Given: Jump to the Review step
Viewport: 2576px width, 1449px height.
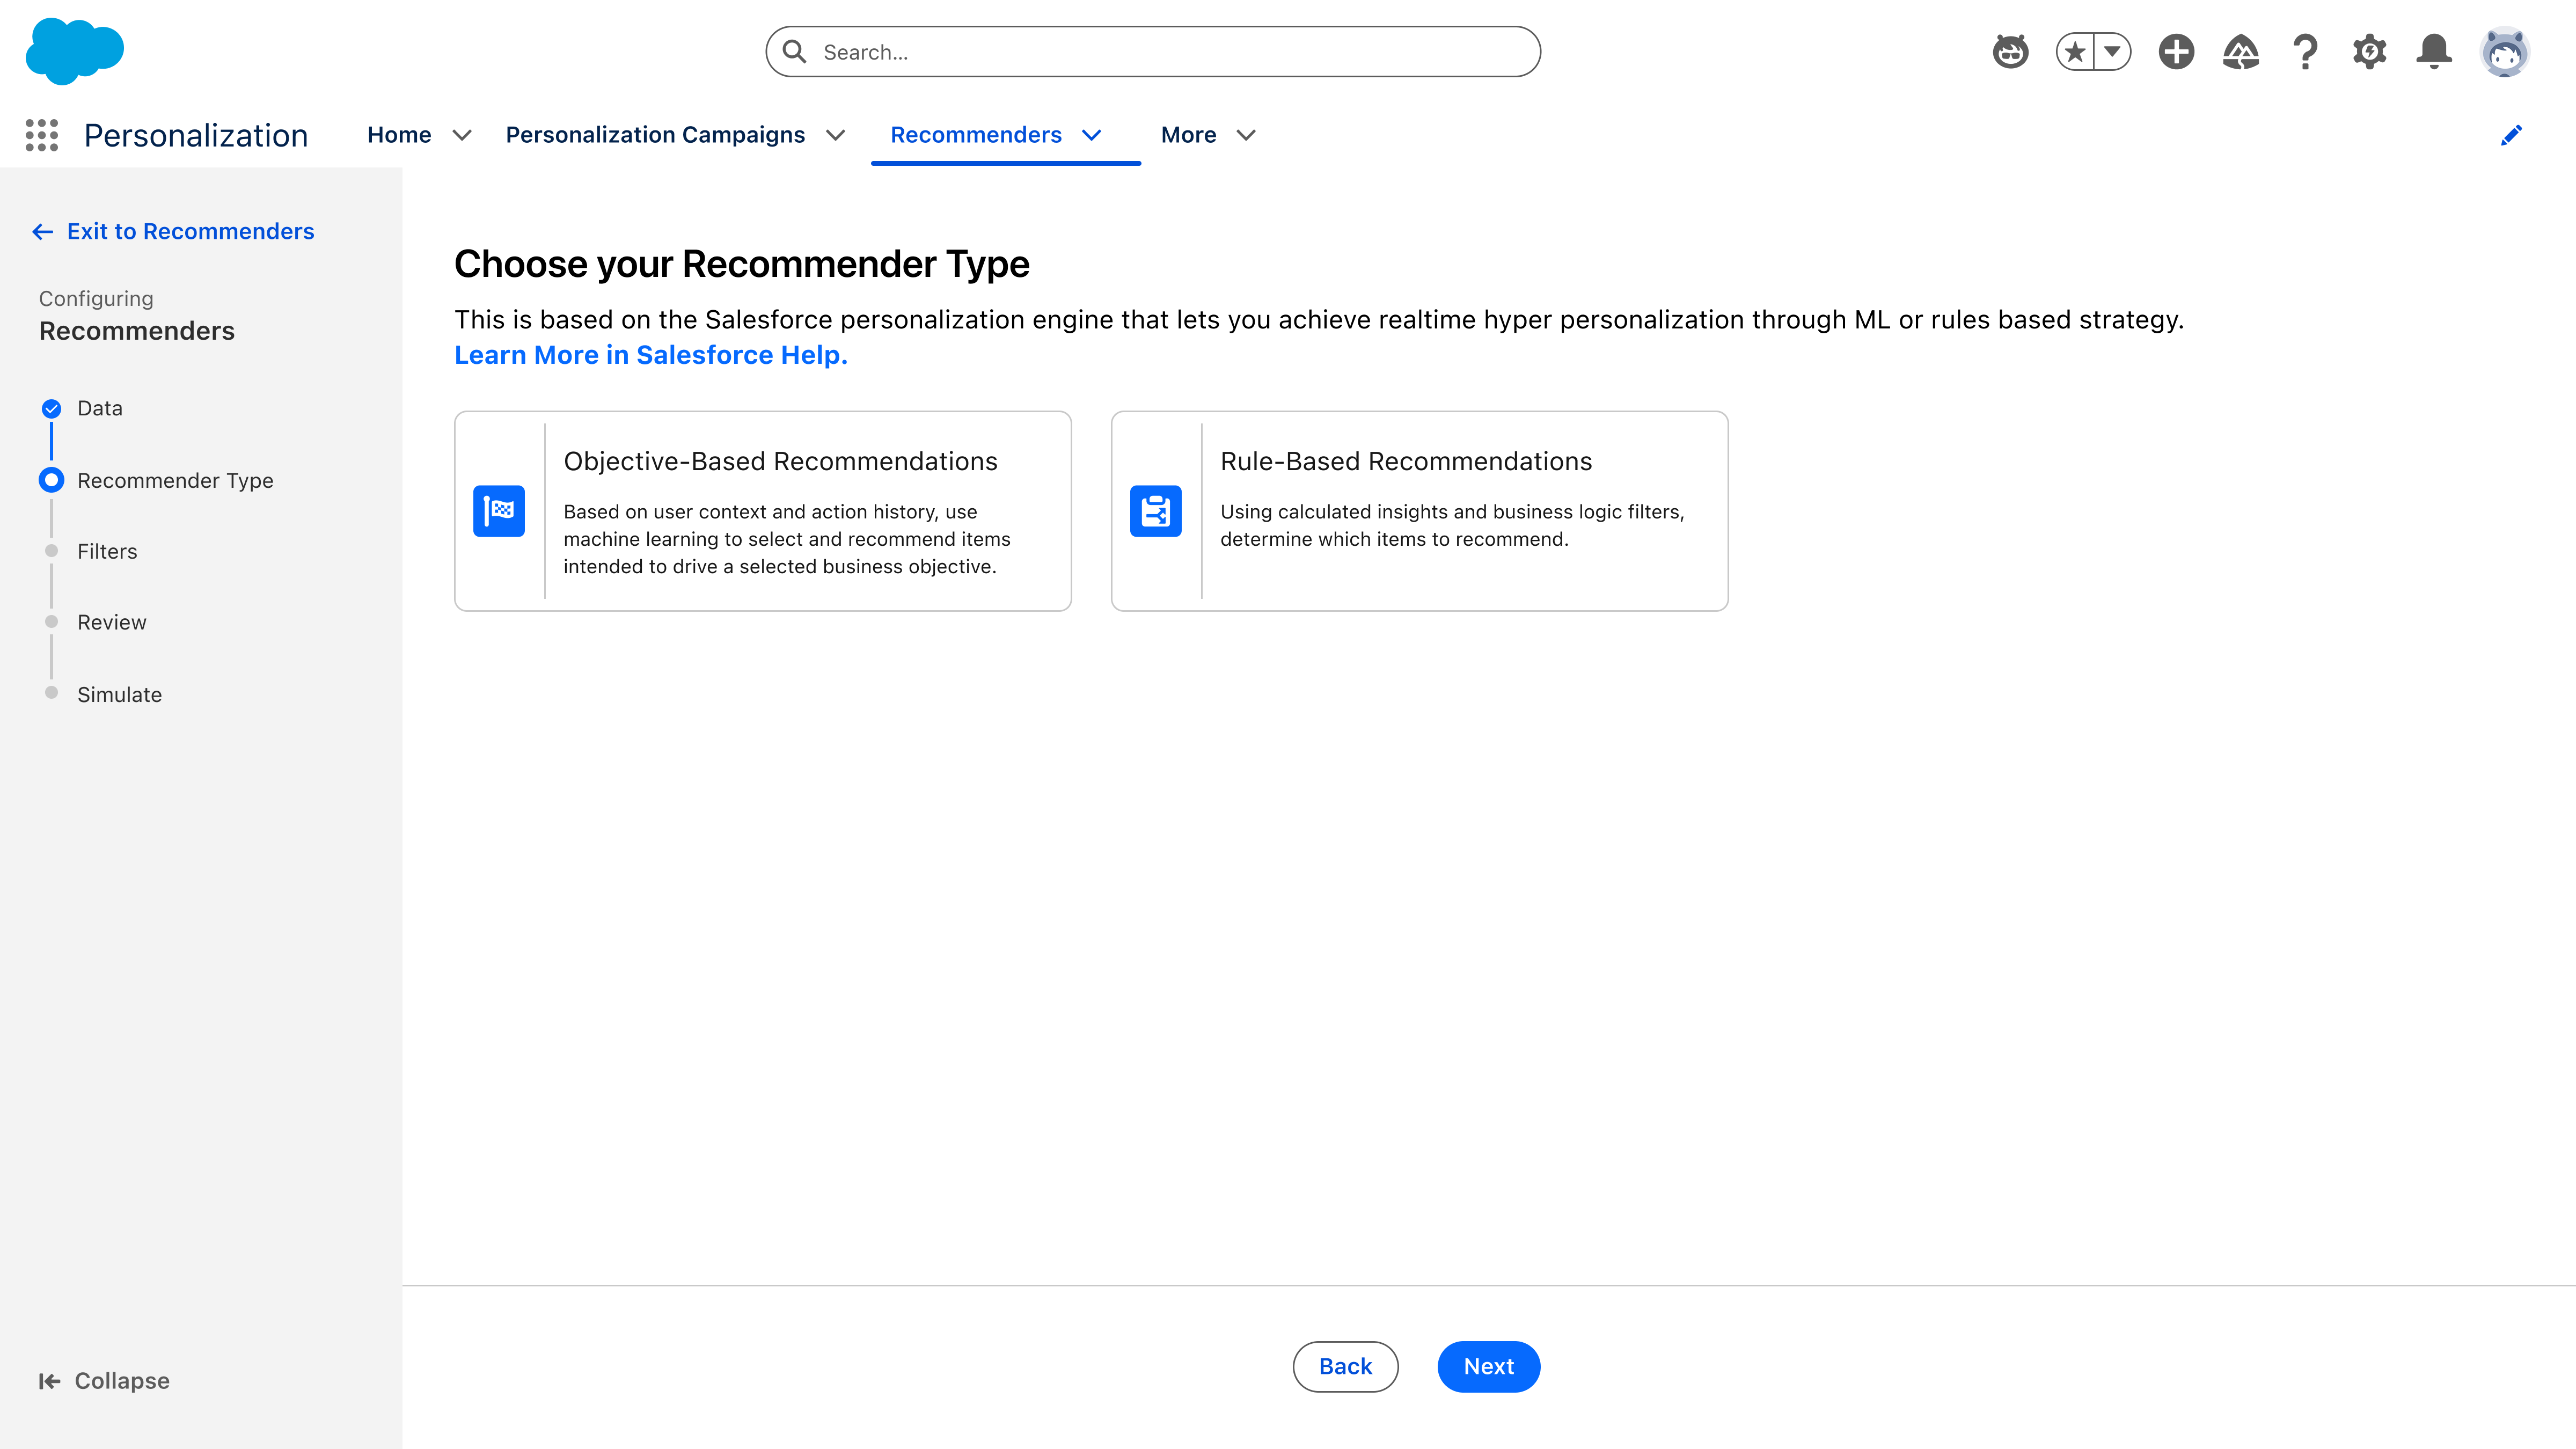Looking at the screenshot, I should [112, 622].
